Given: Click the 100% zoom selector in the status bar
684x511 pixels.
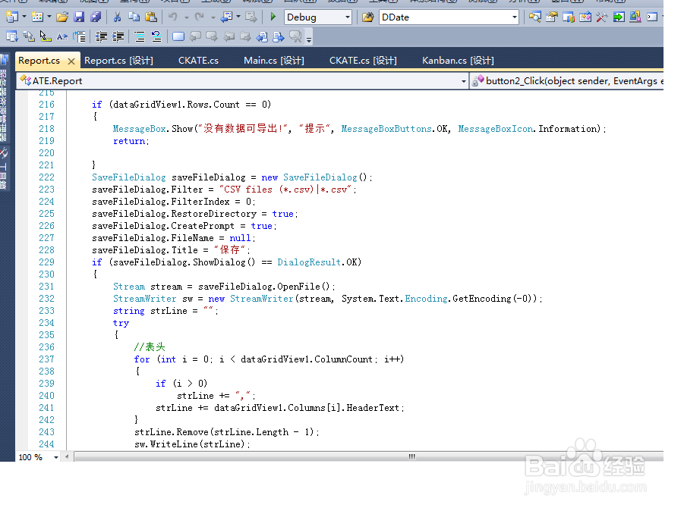Looking at the screenshot, I should pyautogui.click(x=28, y=457).
